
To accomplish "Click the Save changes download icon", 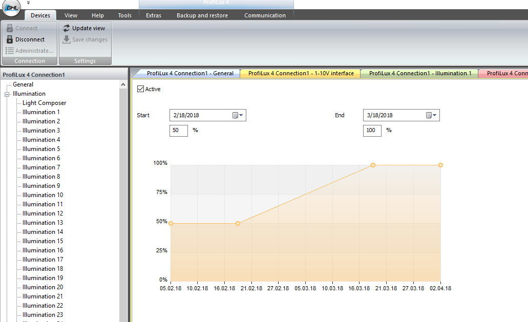I will [67, 39].
